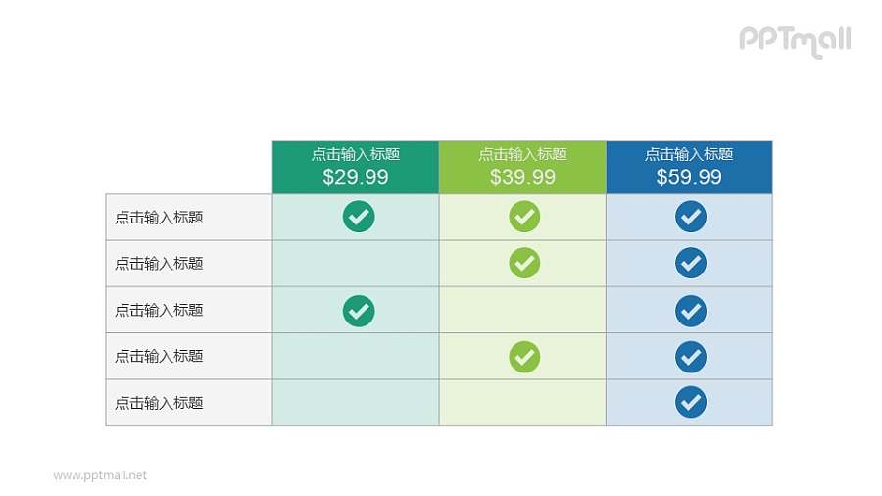The height and width of the screenshot is (496, 882).
Task: Click the blue checkmark in fourth row
Action: pos(691,356)
